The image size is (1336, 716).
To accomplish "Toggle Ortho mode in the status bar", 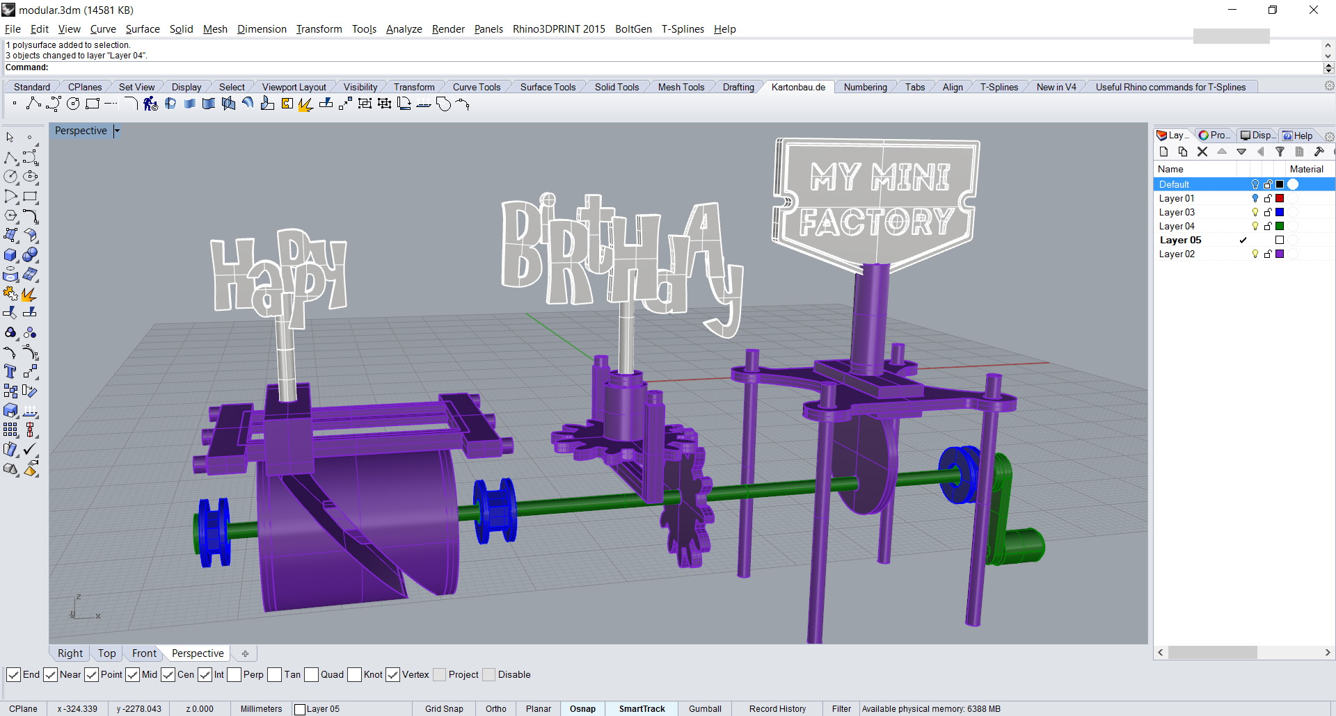I will coord(496,709).
